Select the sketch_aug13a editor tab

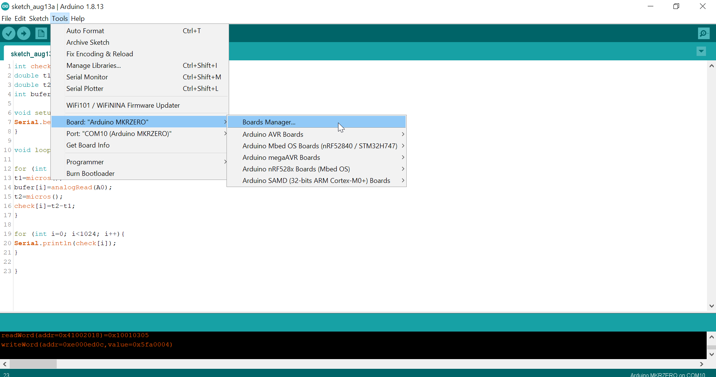[x=28, y=54]
